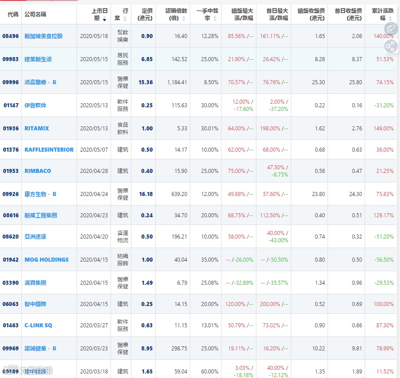Viewport: 400px width, 378px height.
Task: Click stock code 01463
Action: pyautogui.click(x=11, y=325)
